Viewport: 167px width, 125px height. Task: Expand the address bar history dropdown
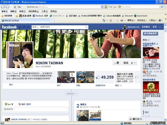[x=102, y=7]
